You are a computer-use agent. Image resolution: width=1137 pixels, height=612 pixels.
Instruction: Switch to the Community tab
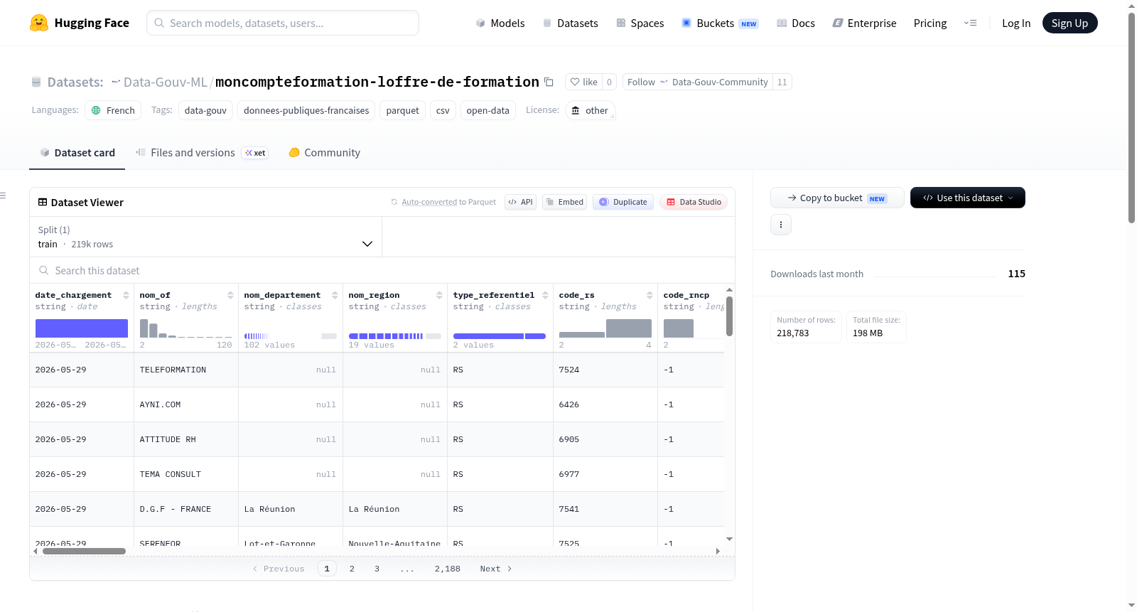click(325, 153)
